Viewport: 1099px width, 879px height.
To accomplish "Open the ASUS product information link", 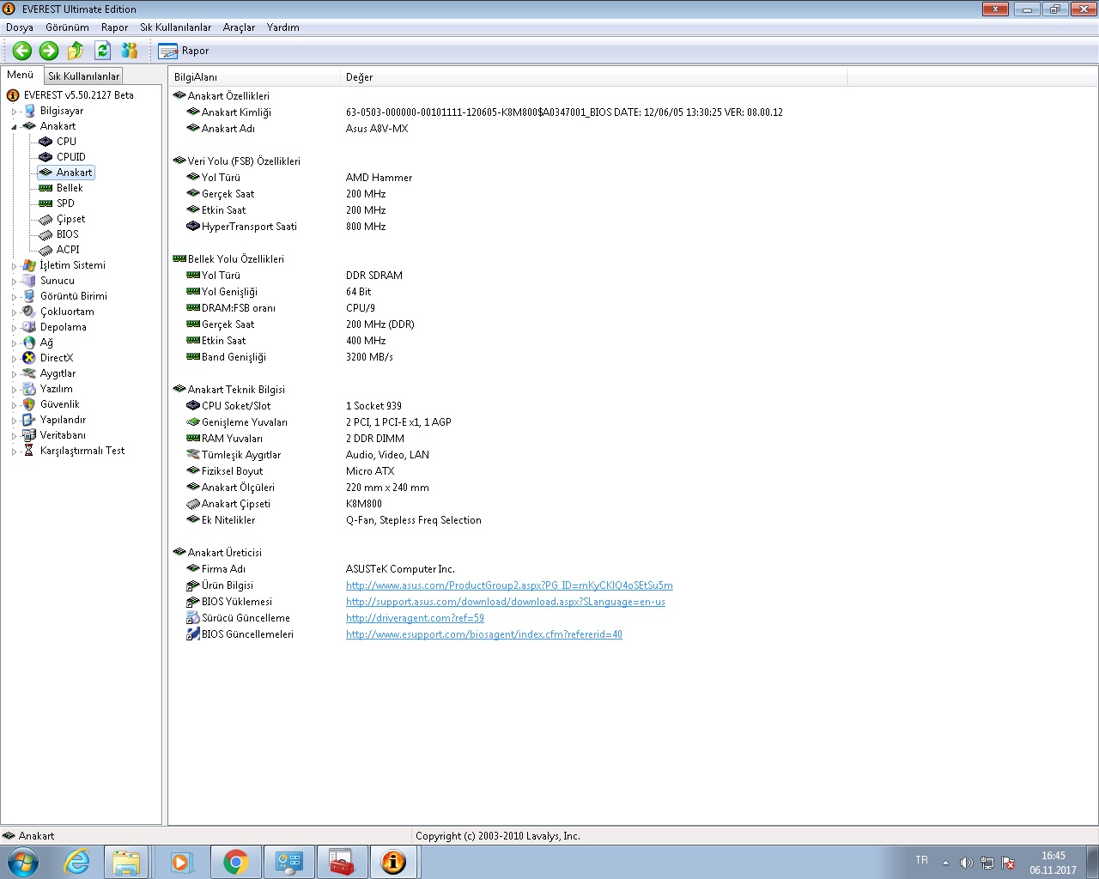I will [509, 585].
